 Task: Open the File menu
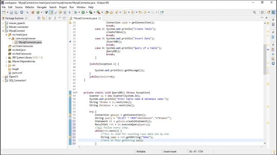tap(3, 7)
